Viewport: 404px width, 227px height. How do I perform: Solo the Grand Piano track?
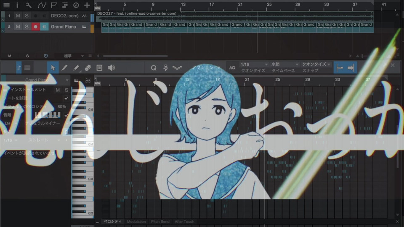[27, 26]
